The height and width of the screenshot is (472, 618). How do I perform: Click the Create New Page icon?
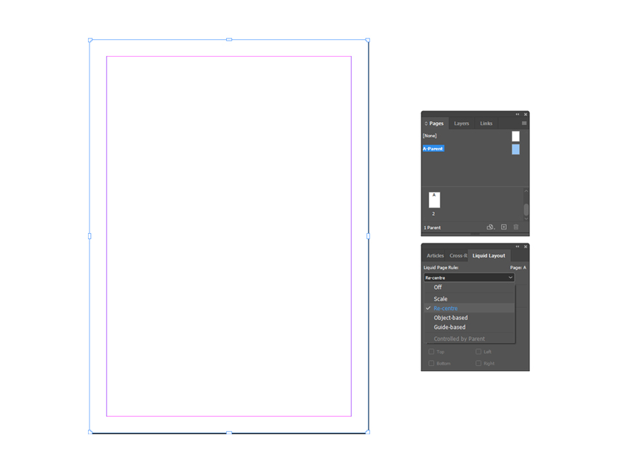point(504,227)
